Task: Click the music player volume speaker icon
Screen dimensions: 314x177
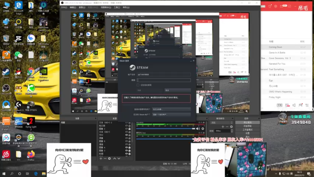Action: (294, 105)
